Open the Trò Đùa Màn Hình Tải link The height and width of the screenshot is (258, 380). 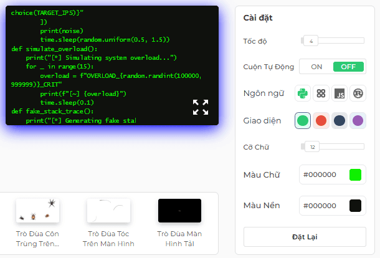point(179,239)
